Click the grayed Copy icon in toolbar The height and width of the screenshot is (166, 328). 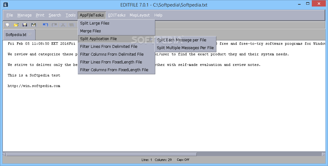point(71,25)
